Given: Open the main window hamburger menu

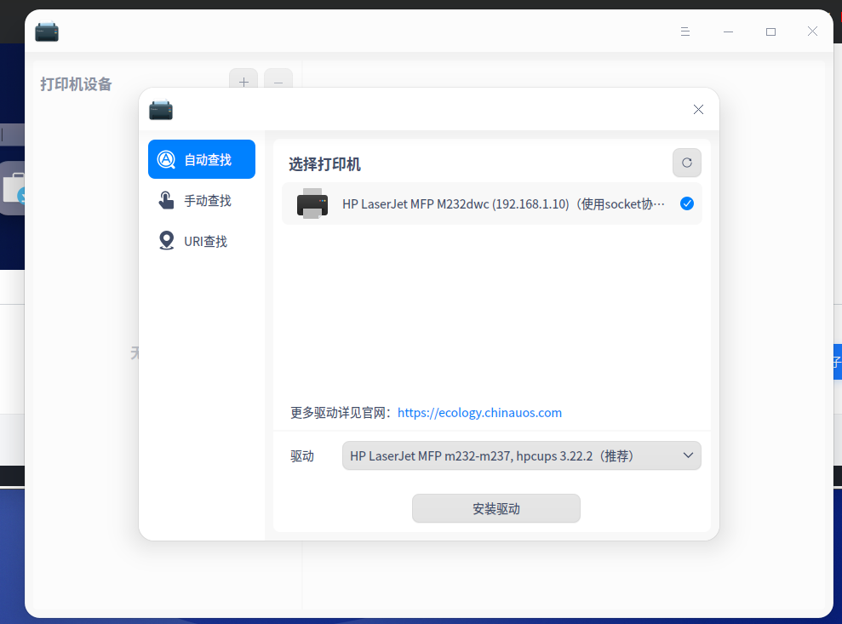Looking at the screenshot, I should pyautogui.click(x=685, y=31).
